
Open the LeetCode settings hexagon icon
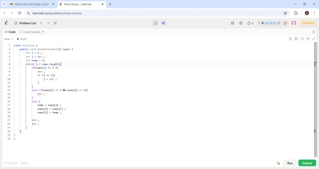click(241, 23)
